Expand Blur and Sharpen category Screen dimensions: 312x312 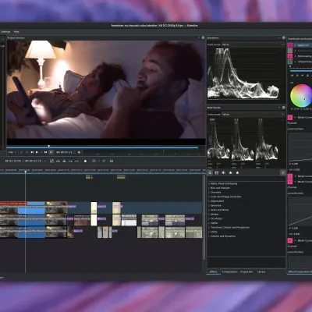click(x=209, y=188)
